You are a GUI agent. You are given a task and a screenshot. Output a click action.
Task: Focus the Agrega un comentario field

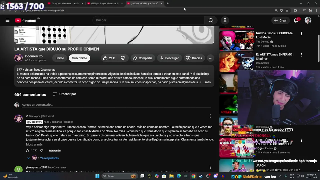tap(116, 105)
